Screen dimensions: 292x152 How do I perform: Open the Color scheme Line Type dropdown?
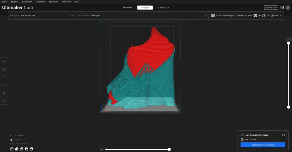[142, 15]
